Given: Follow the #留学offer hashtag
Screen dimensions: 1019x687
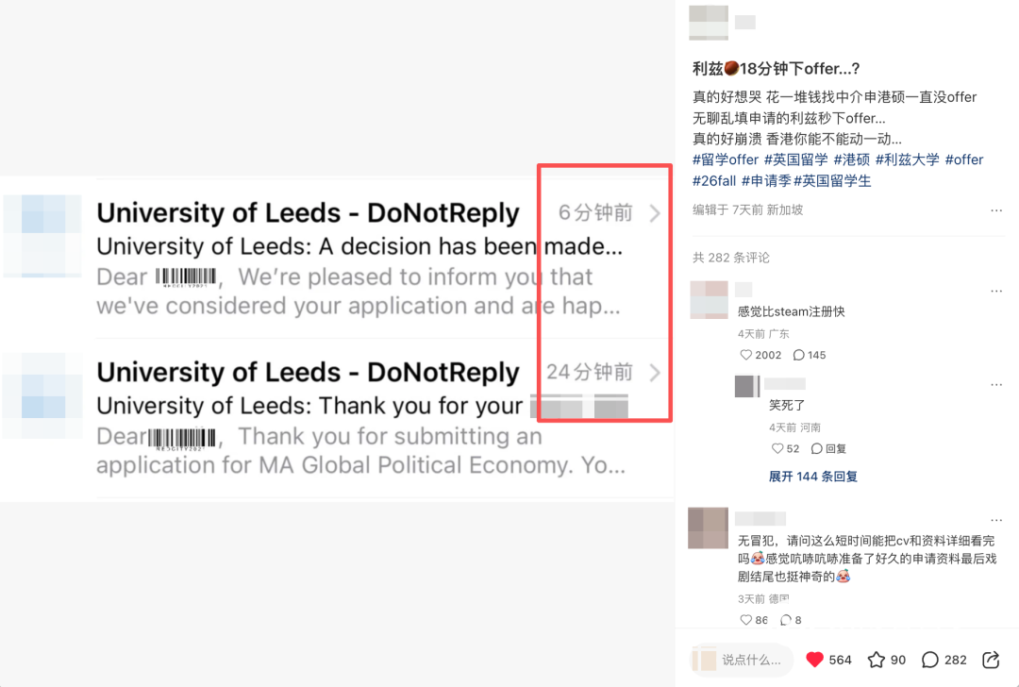Looking at the screenshot, I should point(726,159).
